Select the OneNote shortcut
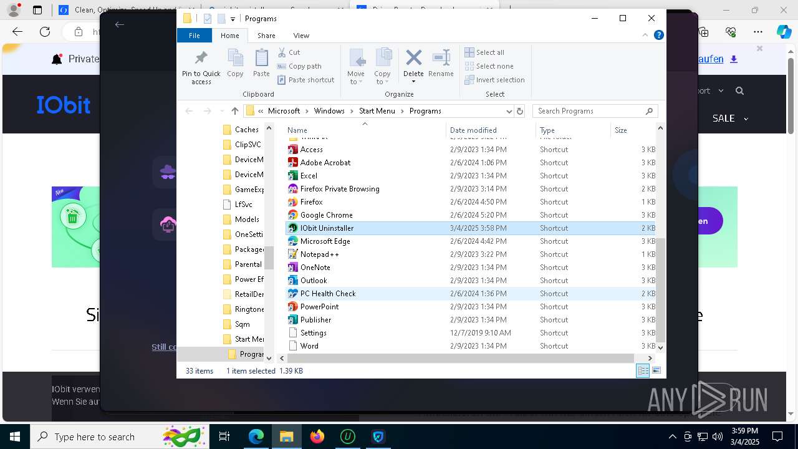 click(x=471, y=268)
